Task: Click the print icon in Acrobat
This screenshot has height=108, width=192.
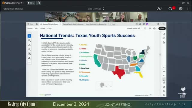Action: (x=154, y=28)
